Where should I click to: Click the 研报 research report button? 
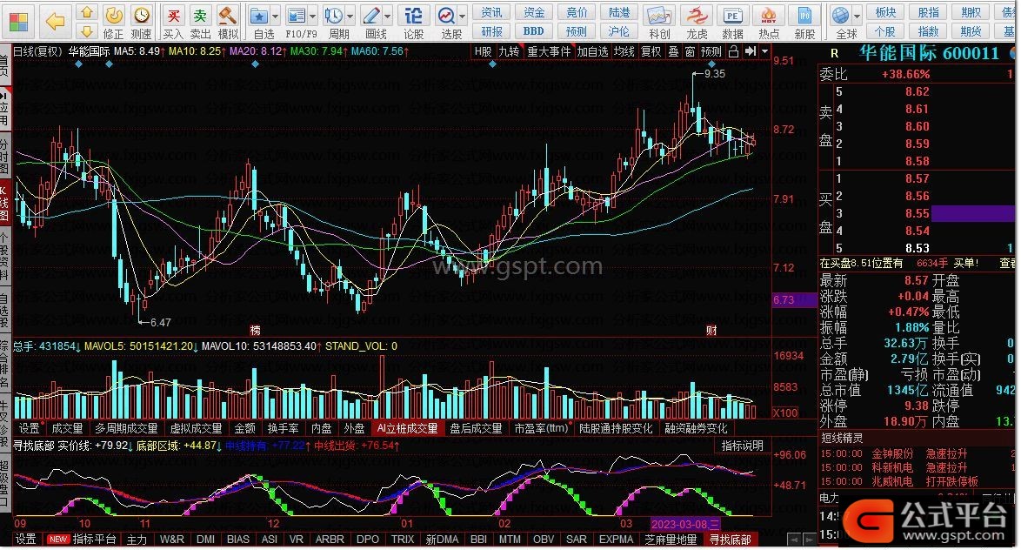pyautogui.click(x=491, y=31)
